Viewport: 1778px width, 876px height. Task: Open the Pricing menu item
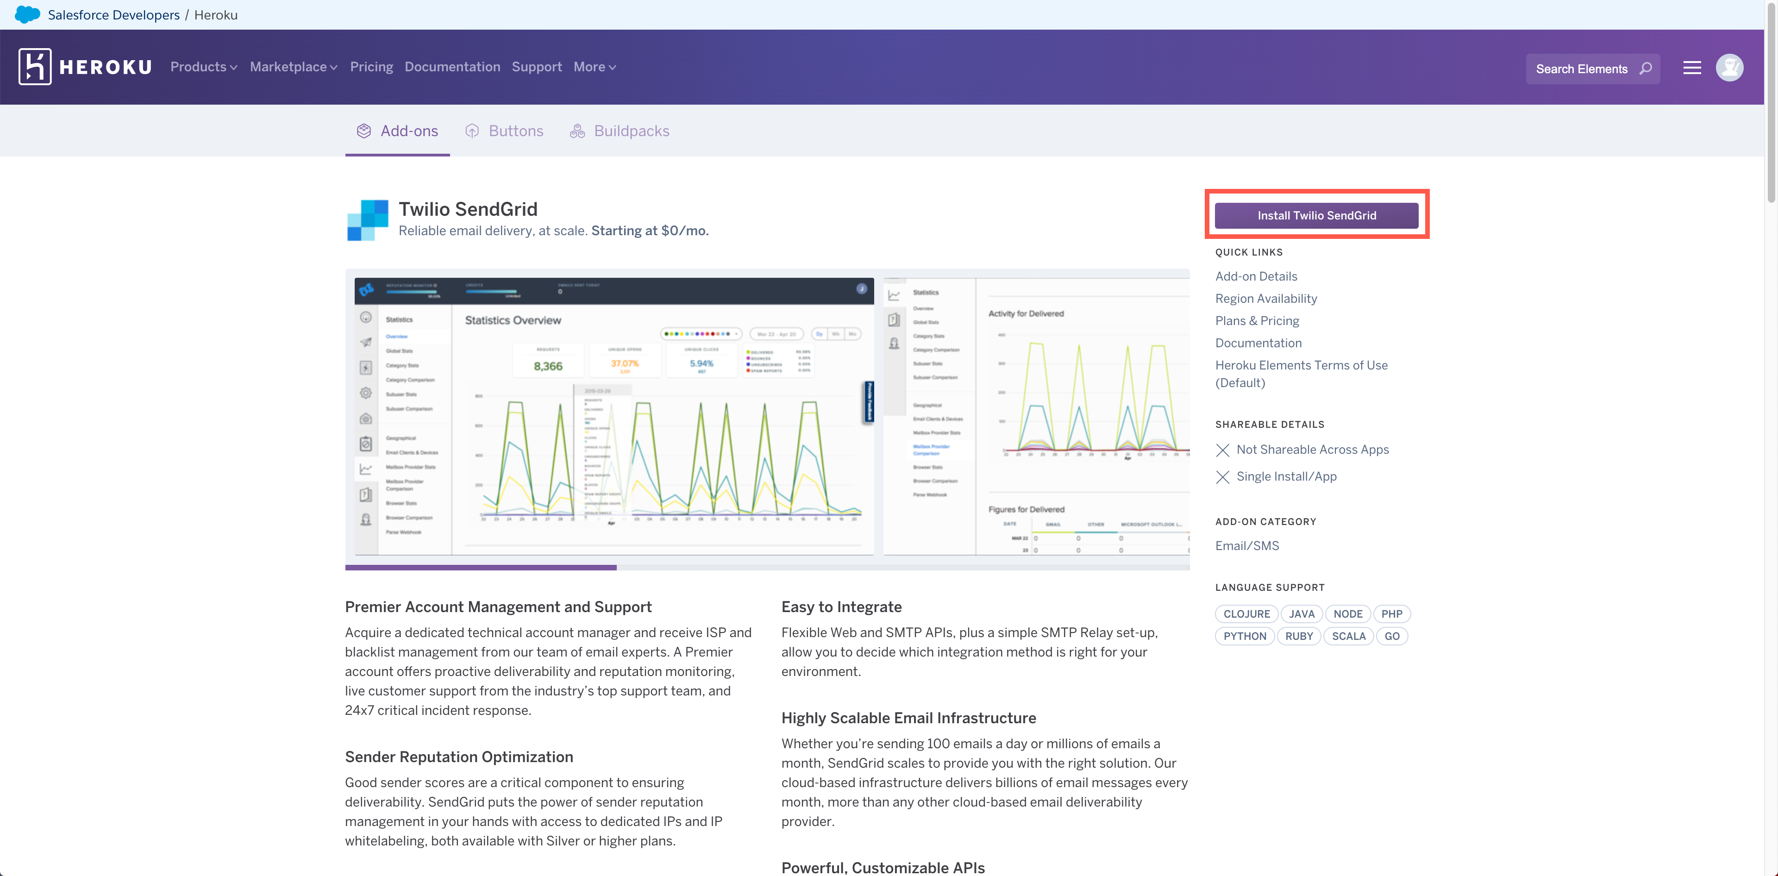tap(371, 67)
